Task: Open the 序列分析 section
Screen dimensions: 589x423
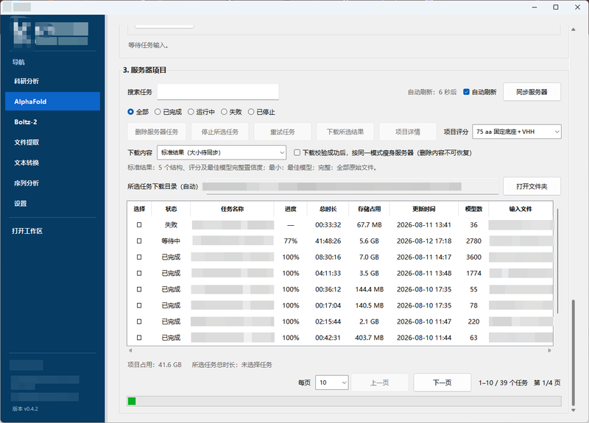Action: [52, 183]
